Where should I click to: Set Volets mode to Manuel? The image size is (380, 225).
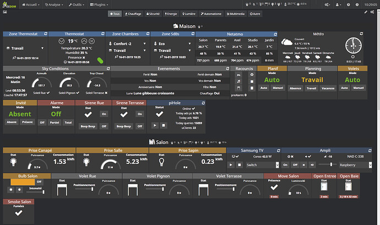click(x=358, y=88)
